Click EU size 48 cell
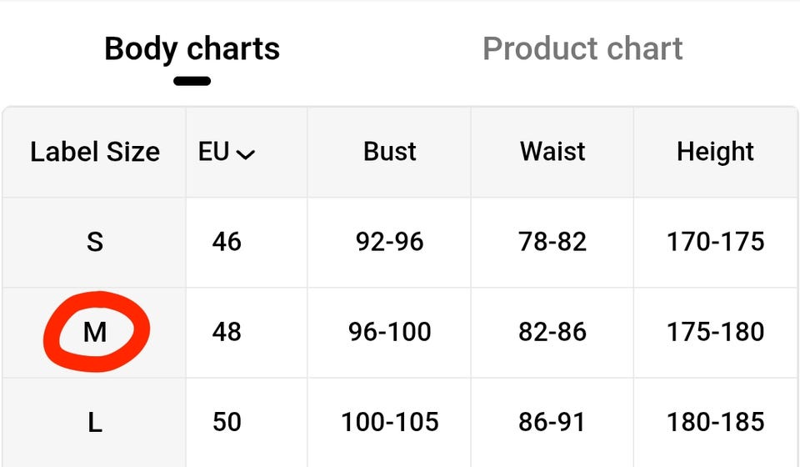 (226, 332)
